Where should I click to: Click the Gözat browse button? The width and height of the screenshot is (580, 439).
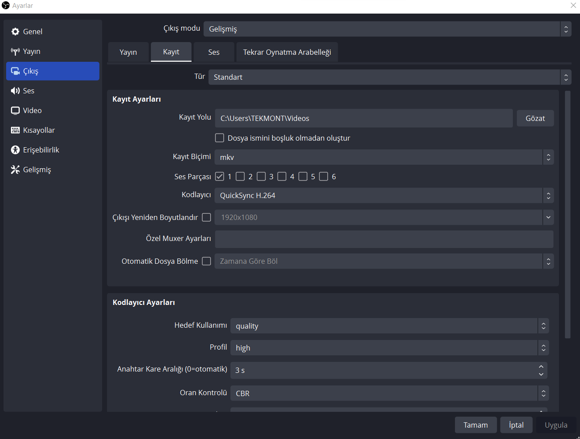tap(535, 118)
